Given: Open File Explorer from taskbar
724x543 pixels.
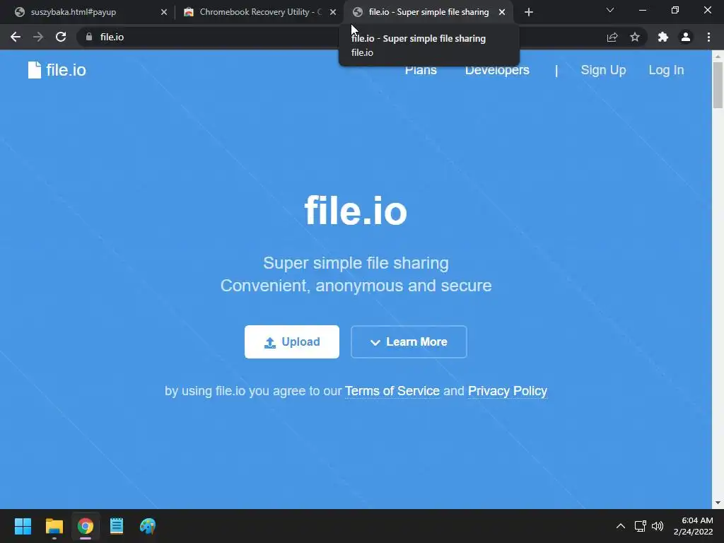Looking at the screenshot, I should pos(54,526).
